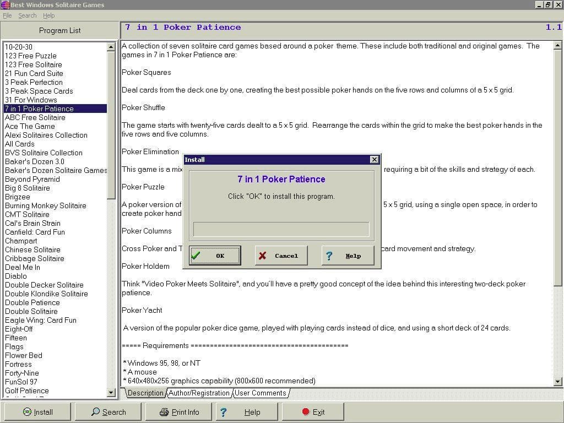Click the Search button with magnifier icon
The width and height of the screenshot is (564, 423).
pos(109,412)
